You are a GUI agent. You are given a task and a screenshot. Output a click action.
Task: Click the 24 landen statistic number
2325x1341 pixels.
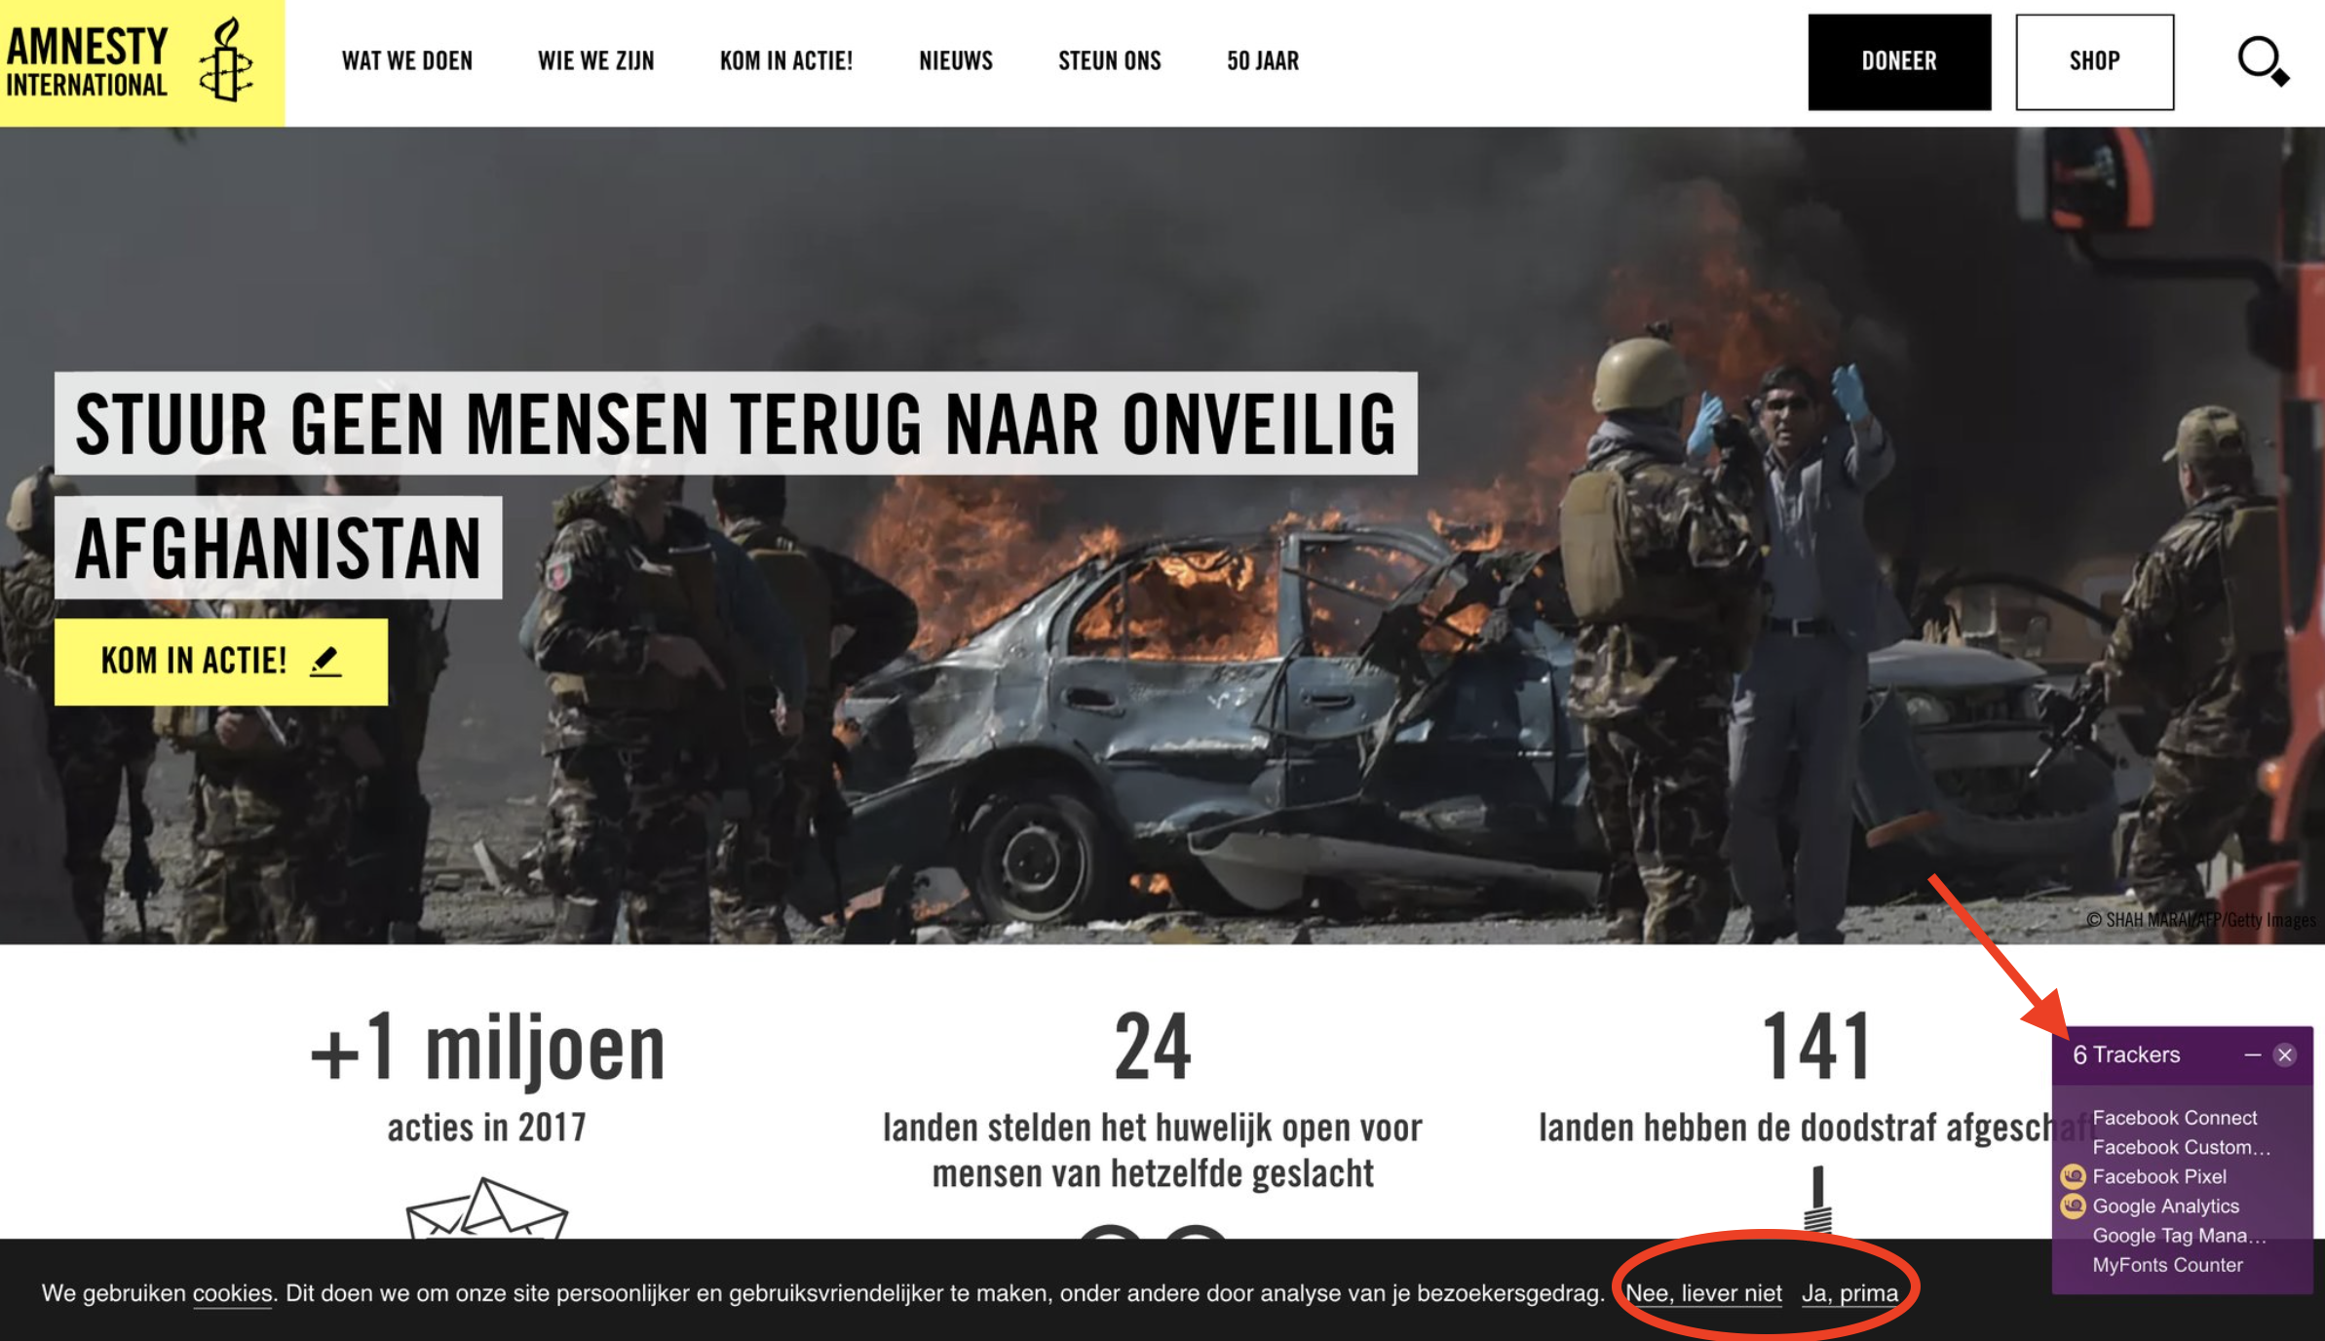click(x=1153, y=1047)
